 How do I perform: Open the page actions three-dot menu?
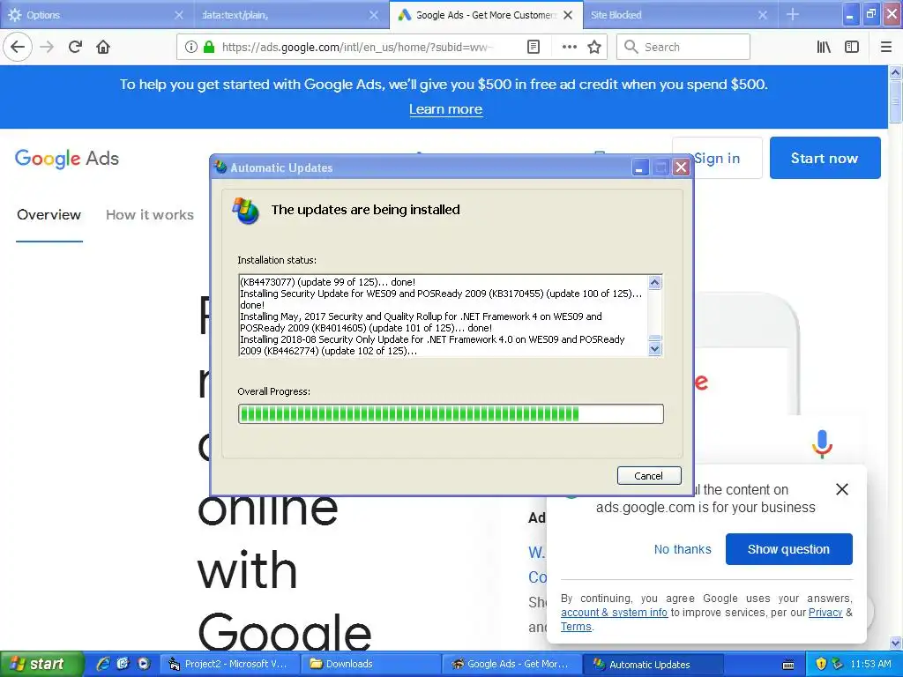coord(570,47)
